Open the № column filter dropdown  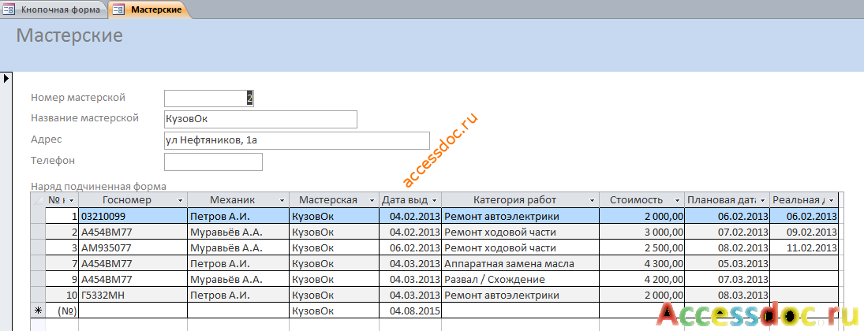point(71,200)
